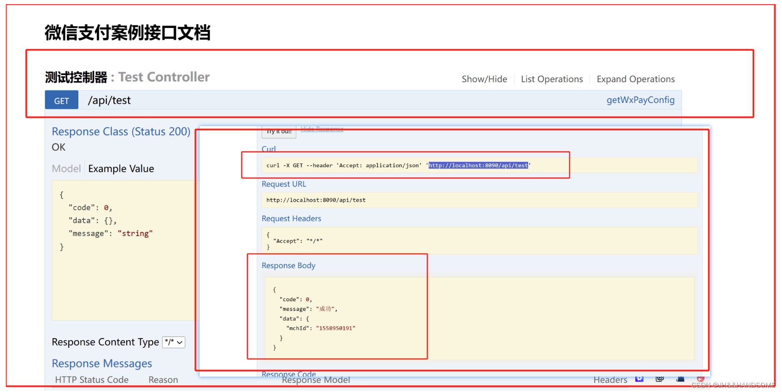Click the Request URL value box

click(x=479, y=200)
